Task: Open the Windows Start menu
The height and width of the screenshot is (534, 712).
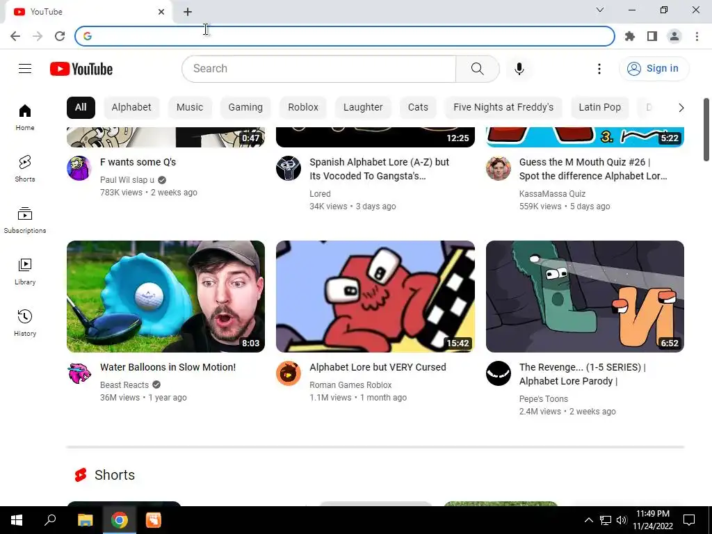Action: pyautogui.click(x=17, y=520)
